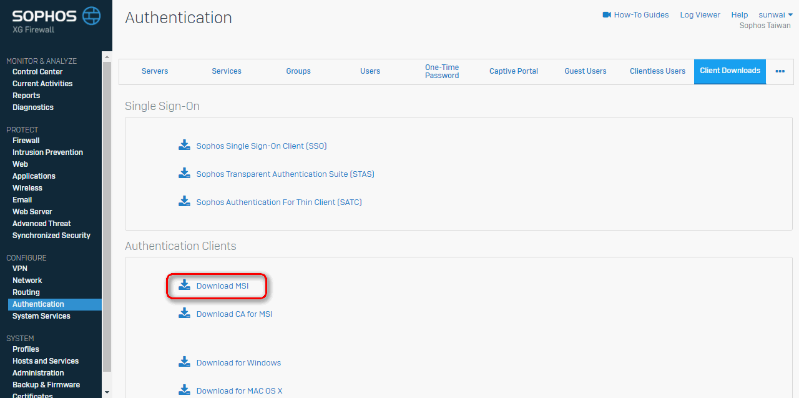Viewport: 799px width, 398px height.
Task: Click the Authentication page title
Action: point(179,18)
